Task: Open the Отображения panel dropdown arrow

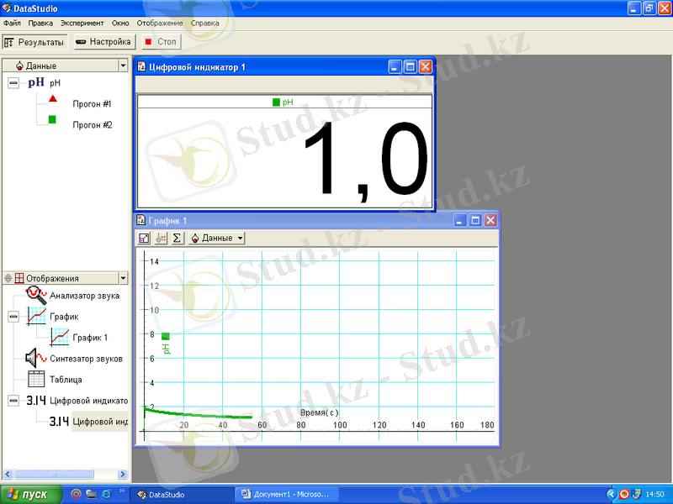Action: pos(124,278)
